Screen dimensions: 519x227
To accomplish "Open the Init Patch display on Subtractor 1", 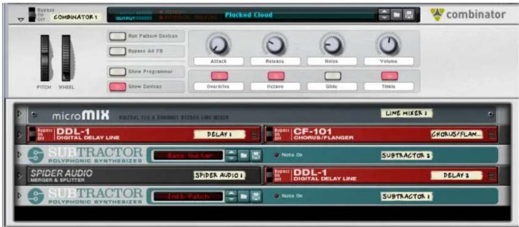I will click(188, 197).
